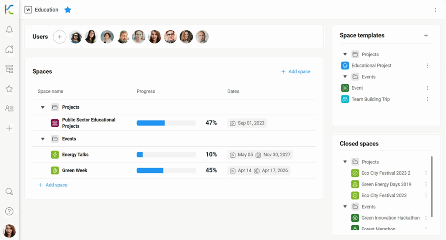
Task: Open the search magnifier in sidebar
Action: [9, 192]
